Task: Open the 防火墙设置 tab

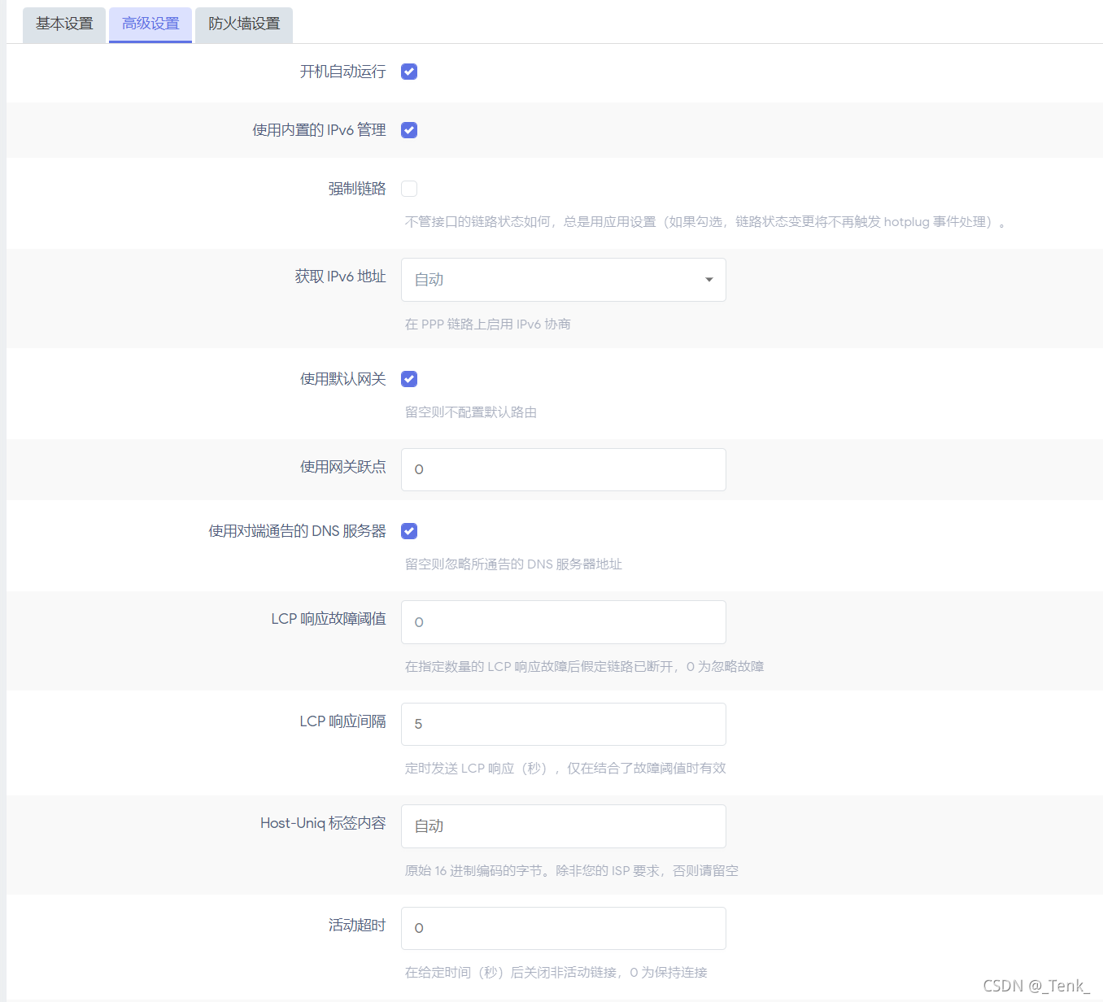Action: tap(244, 24)
